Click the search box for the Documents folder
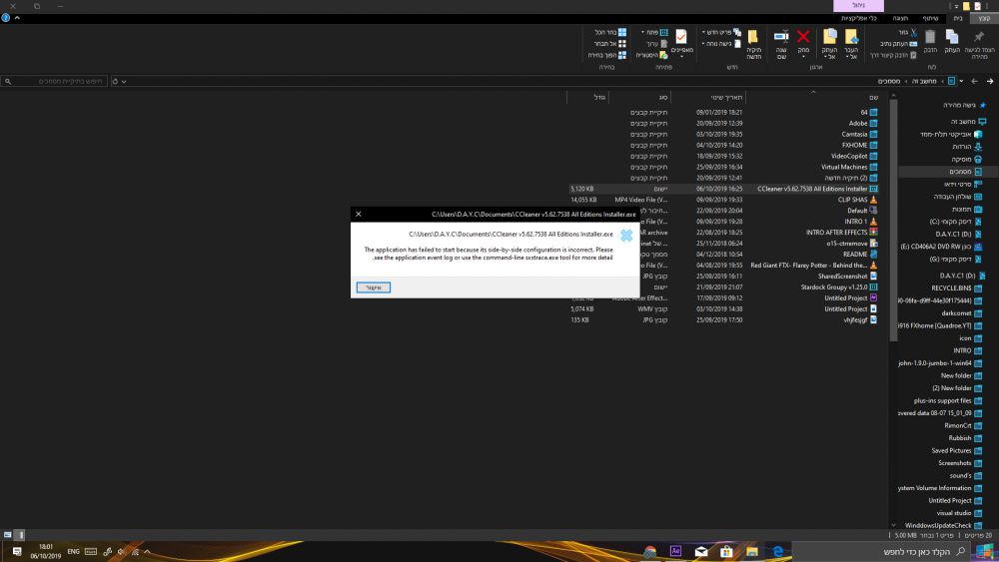 pyautogui.click(x=54, y=82)
